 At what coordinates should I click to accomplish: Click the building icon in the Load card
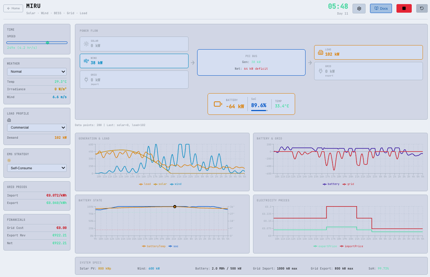click(x=320, y=53)
